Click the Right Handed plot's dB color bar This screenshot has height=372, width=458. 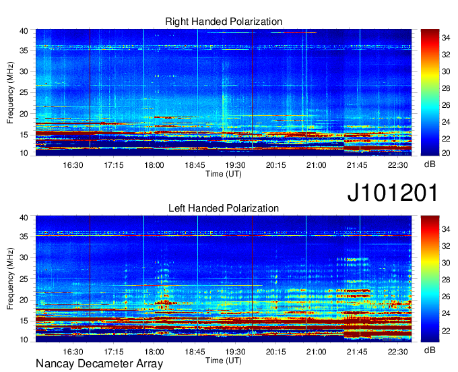click(430, 92)
